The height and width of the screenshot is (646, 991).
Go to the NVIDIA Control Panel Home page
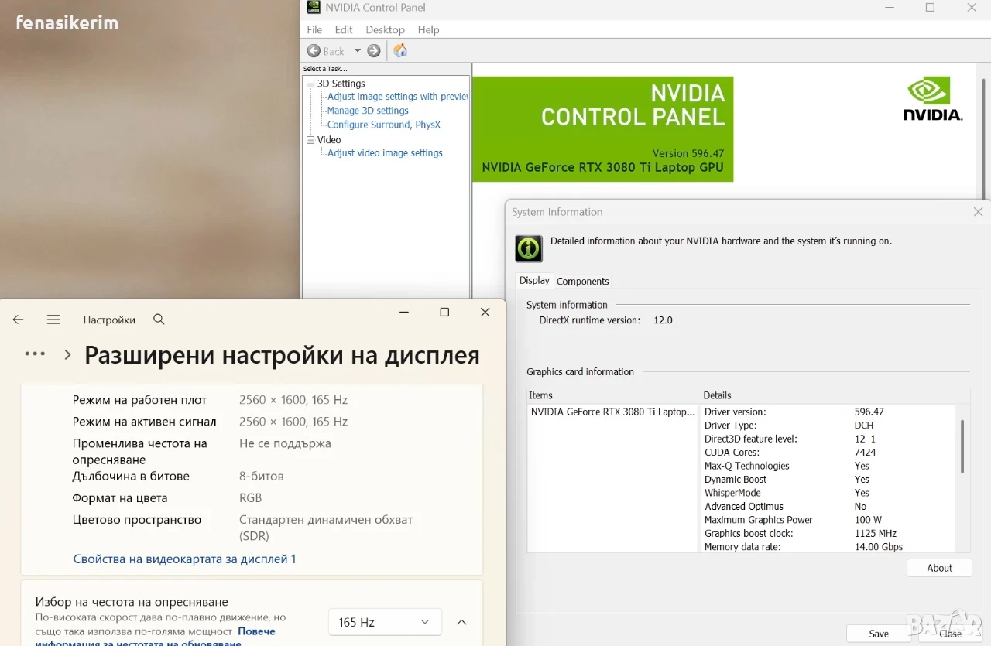400,51
